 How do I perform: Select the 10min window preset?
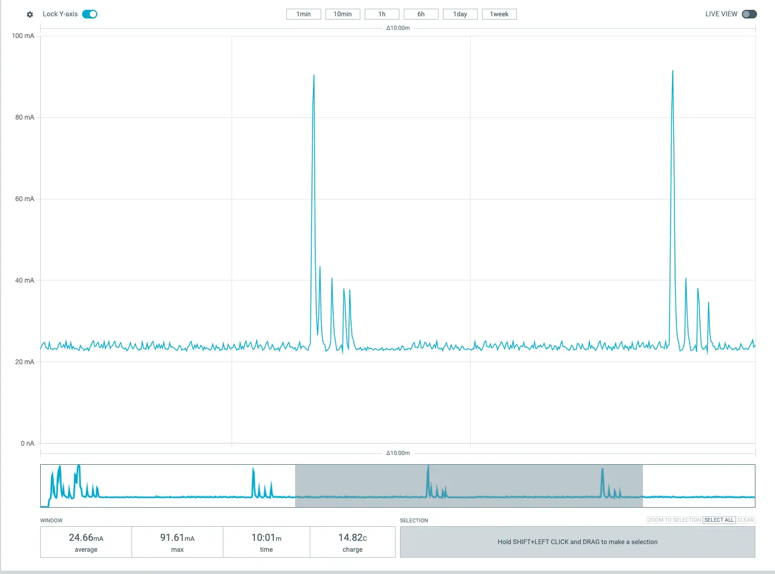[x=342, y=14]
